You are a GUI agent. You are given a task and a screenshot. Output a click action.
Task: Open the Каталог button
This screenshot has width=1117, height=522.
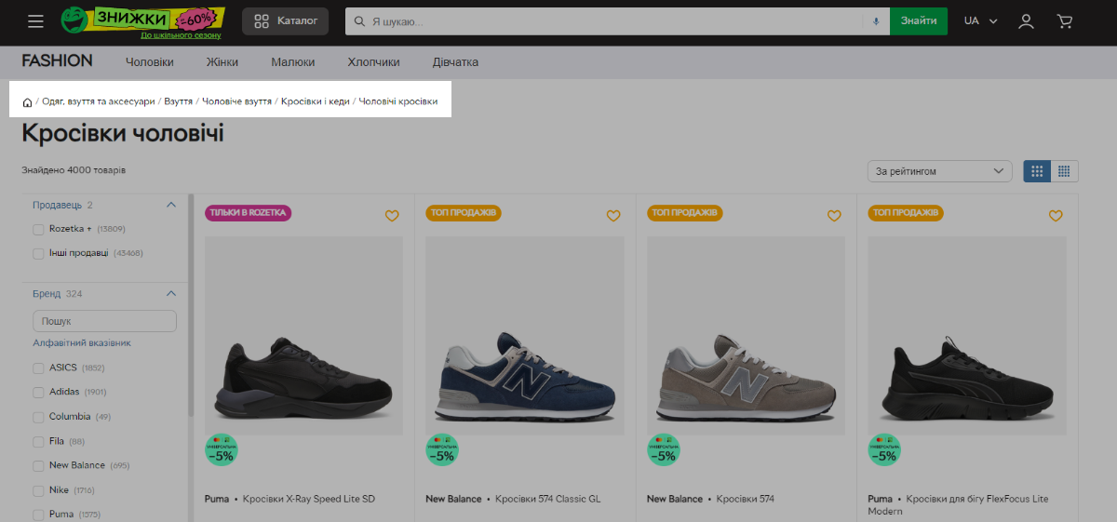pos(285,20)
